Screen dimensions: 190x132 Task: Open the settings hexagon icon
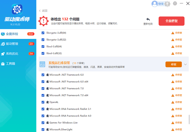[x=175, y=3]
